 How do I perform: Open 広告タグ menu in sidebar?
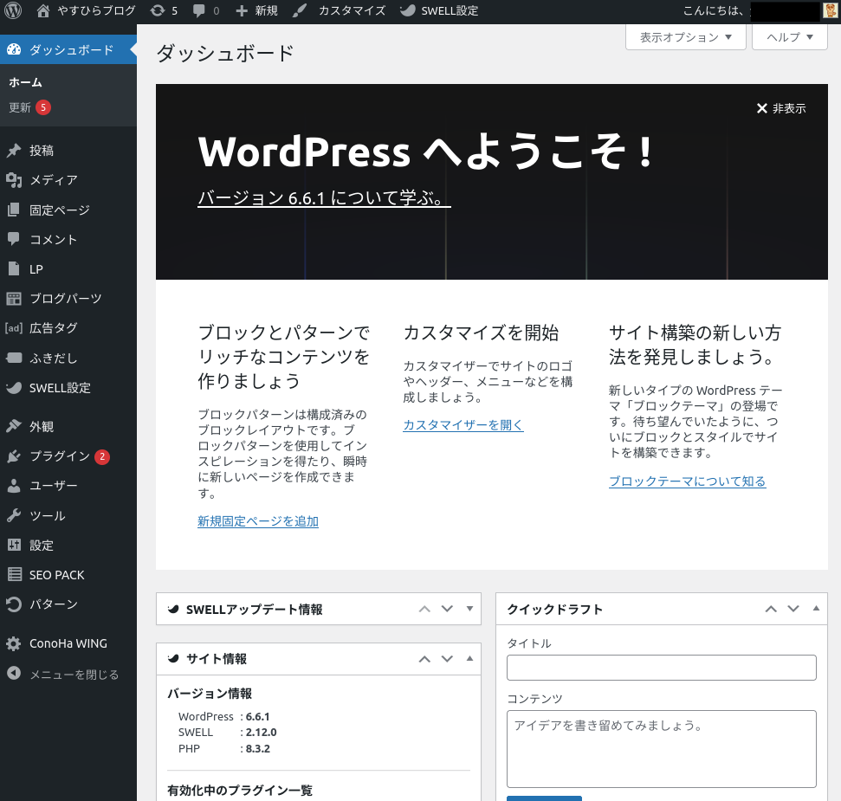pos(53,328)
